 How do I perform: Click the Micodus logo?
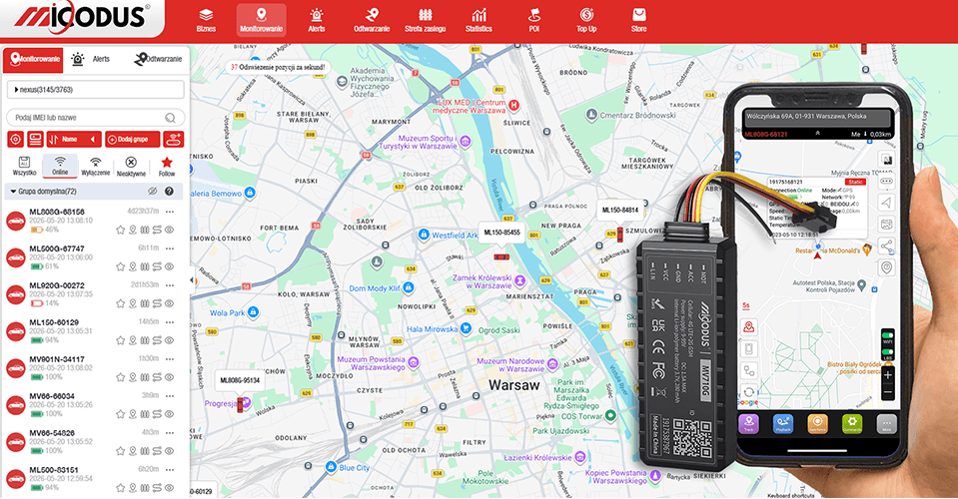pos(81,17)
